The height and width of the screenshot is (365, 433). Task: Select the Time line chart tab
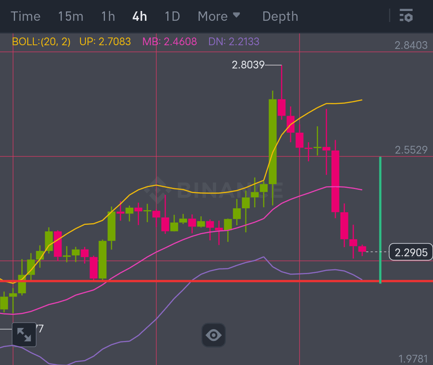pos(25,16)
